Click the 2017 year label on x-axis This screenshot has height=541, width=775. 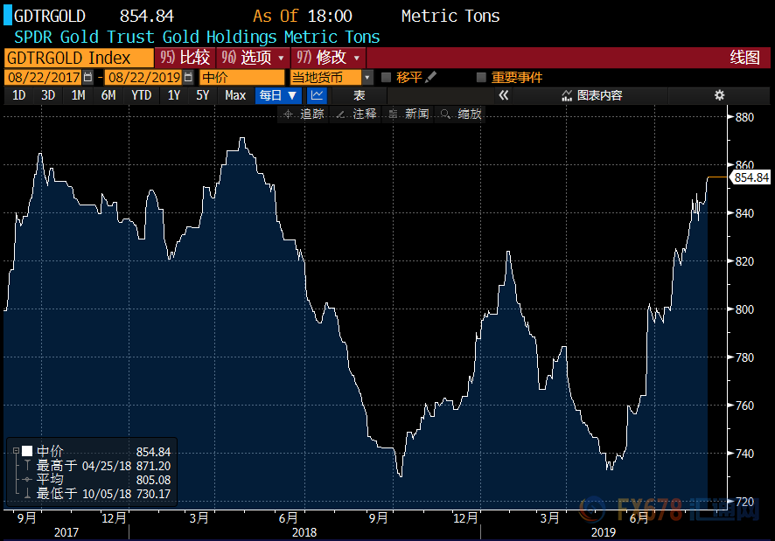click(x=66, y=532)
